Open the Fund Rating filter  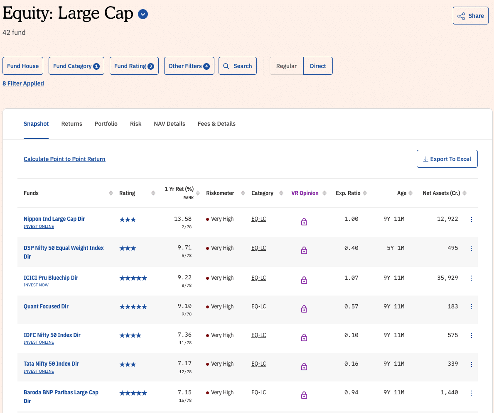(x=134, y=66)
